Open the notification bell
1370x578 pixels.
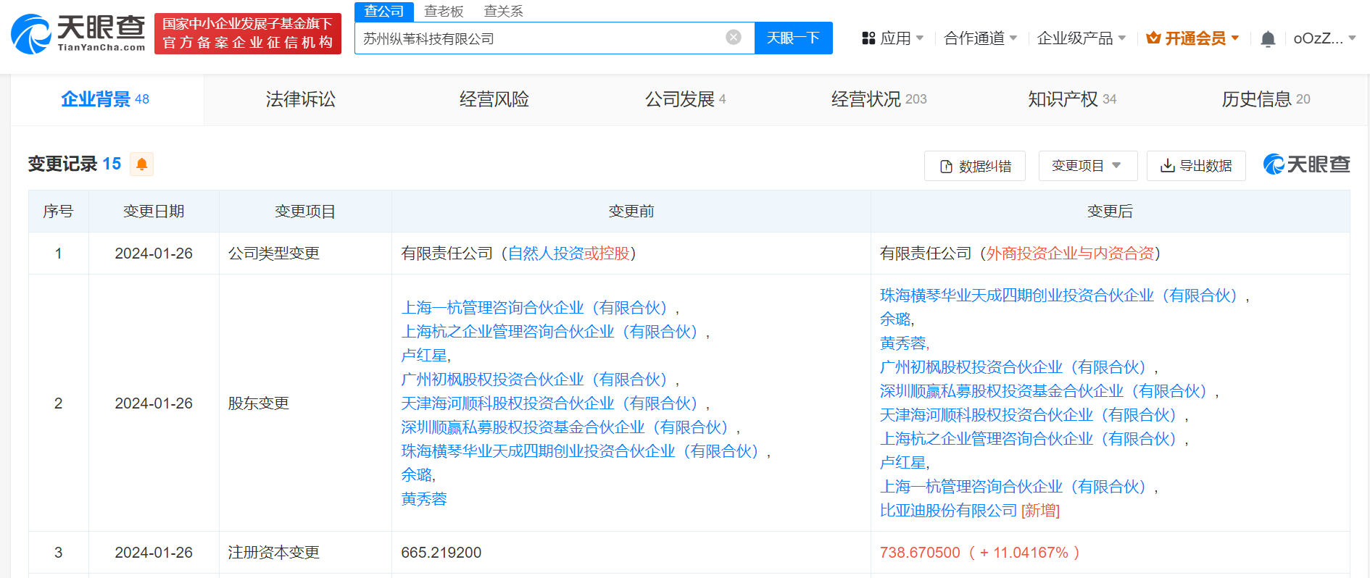click(1268, 38)
